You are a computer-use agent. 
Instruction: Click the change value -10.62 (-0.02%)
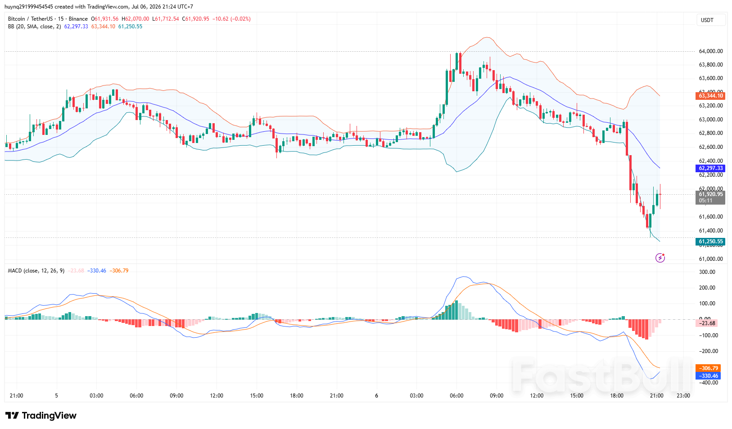[x=231, y=19]
